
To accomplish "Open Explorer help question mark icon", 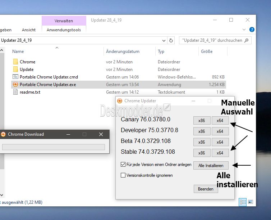I will tap(252, 30).
